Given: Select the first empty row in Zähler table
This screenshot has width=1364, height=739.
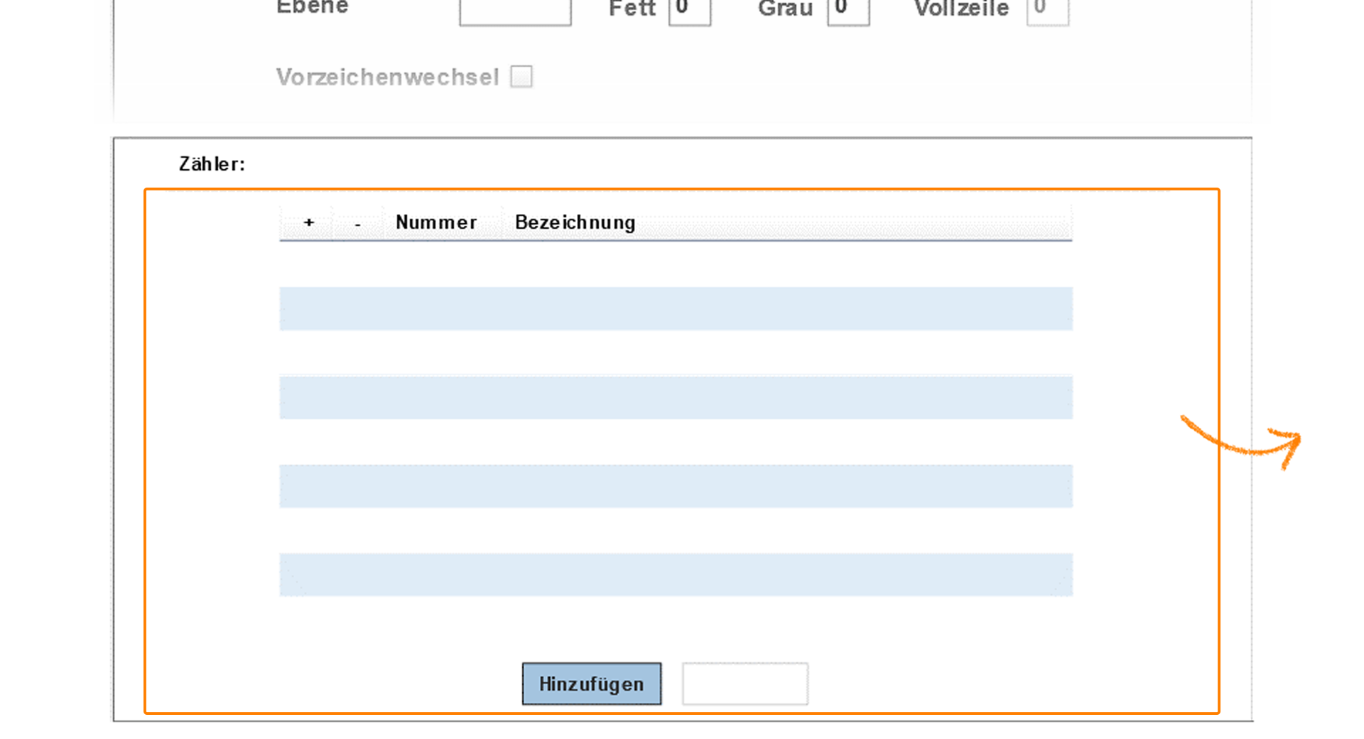Looking at the screenshot, I should [x=675, y=264].
